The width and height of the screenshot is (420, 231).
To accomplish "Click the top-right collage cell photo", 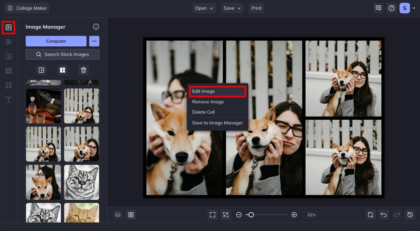I will click(343, 78).
